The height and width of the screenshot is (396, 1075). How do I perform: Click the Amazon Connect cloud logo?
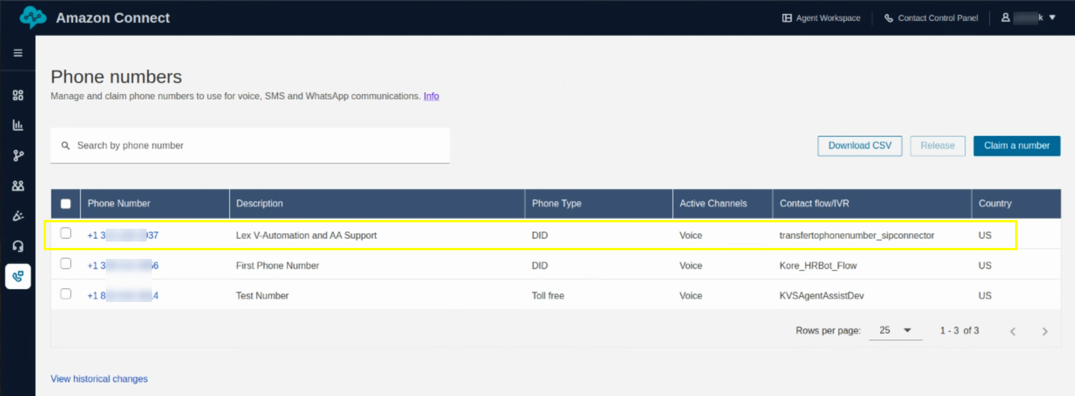pyautogui.click(x=33, y=17)
